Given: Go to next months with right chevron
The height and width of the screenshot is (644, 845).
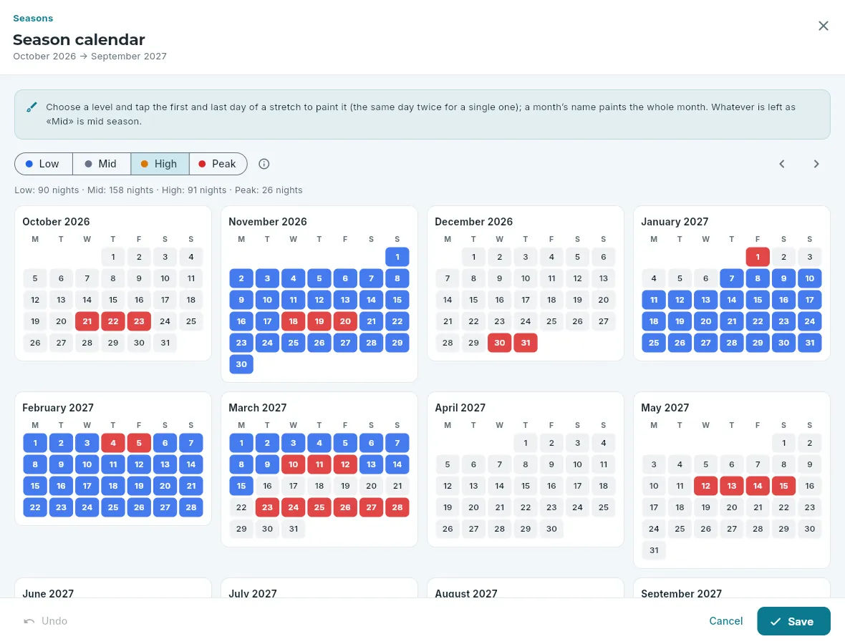Looking at the screenshot, I should (x=816, y=164).
